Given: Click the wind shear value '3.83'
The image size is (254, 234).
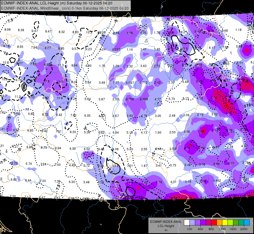Looking at the screenshot, I should tap(130, 116).
